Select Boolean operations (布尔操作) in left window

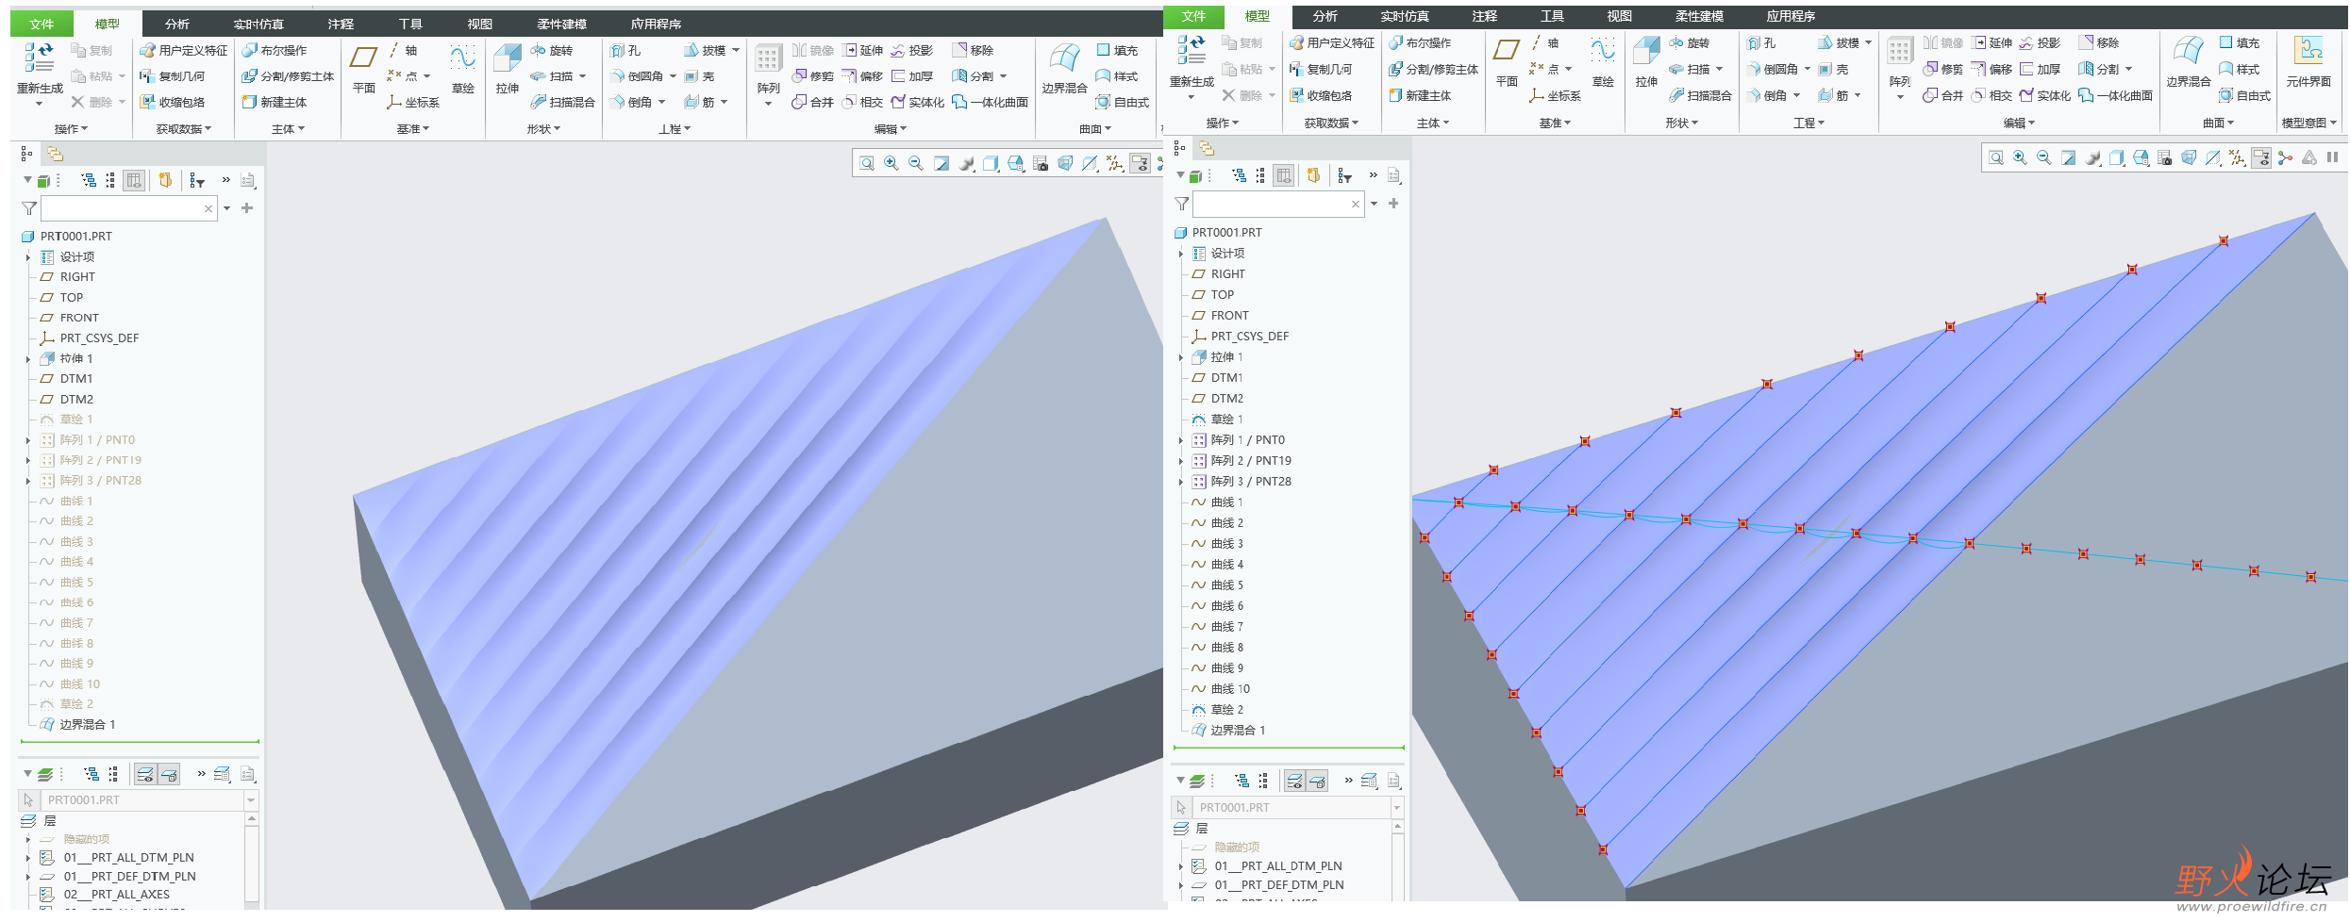point(275,50)
